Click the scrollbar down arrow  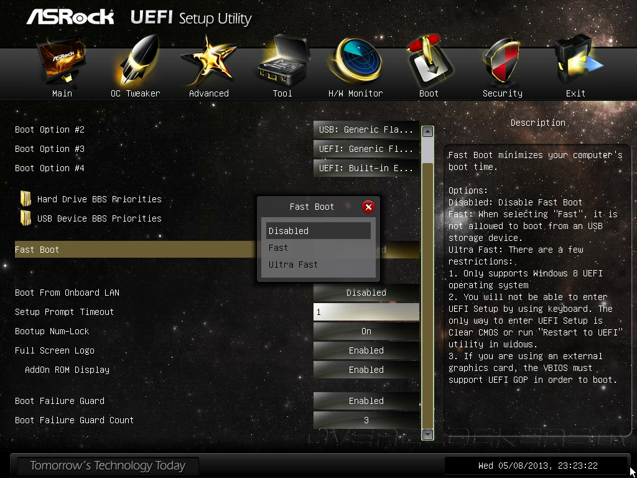427,434
